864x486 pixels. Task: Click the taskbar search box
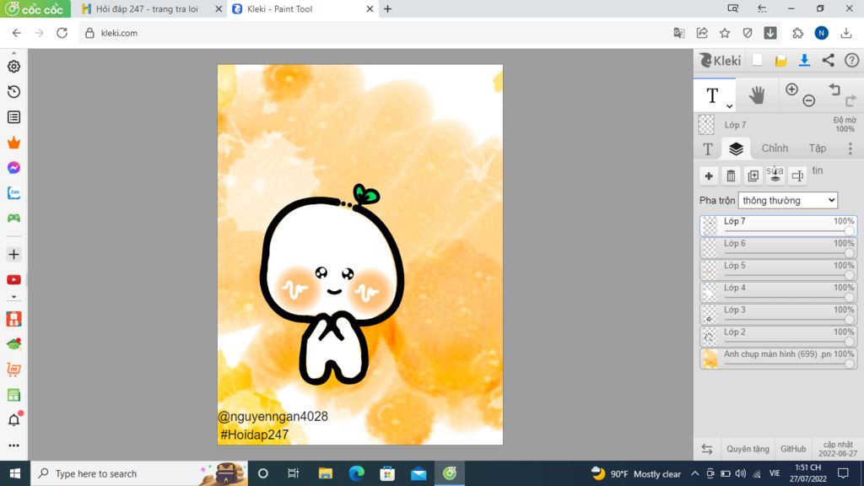coord(139,473)
